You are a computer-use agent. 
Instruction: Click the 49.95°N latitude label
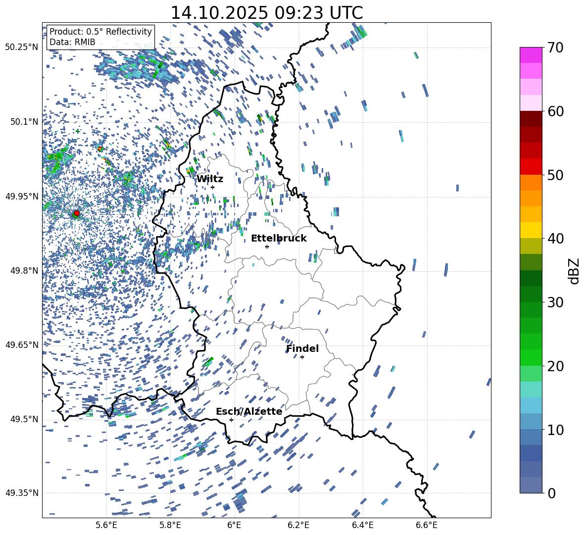[x=22, y=196]
